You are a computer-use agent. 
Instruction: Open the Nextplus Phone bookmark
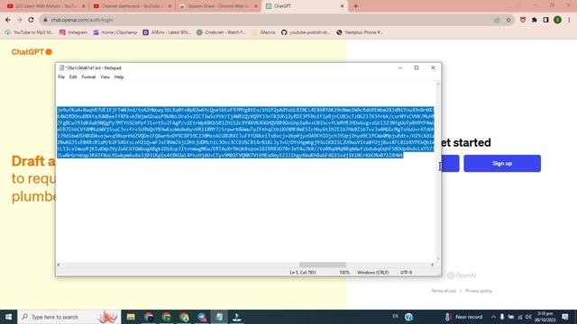[360, 32]
